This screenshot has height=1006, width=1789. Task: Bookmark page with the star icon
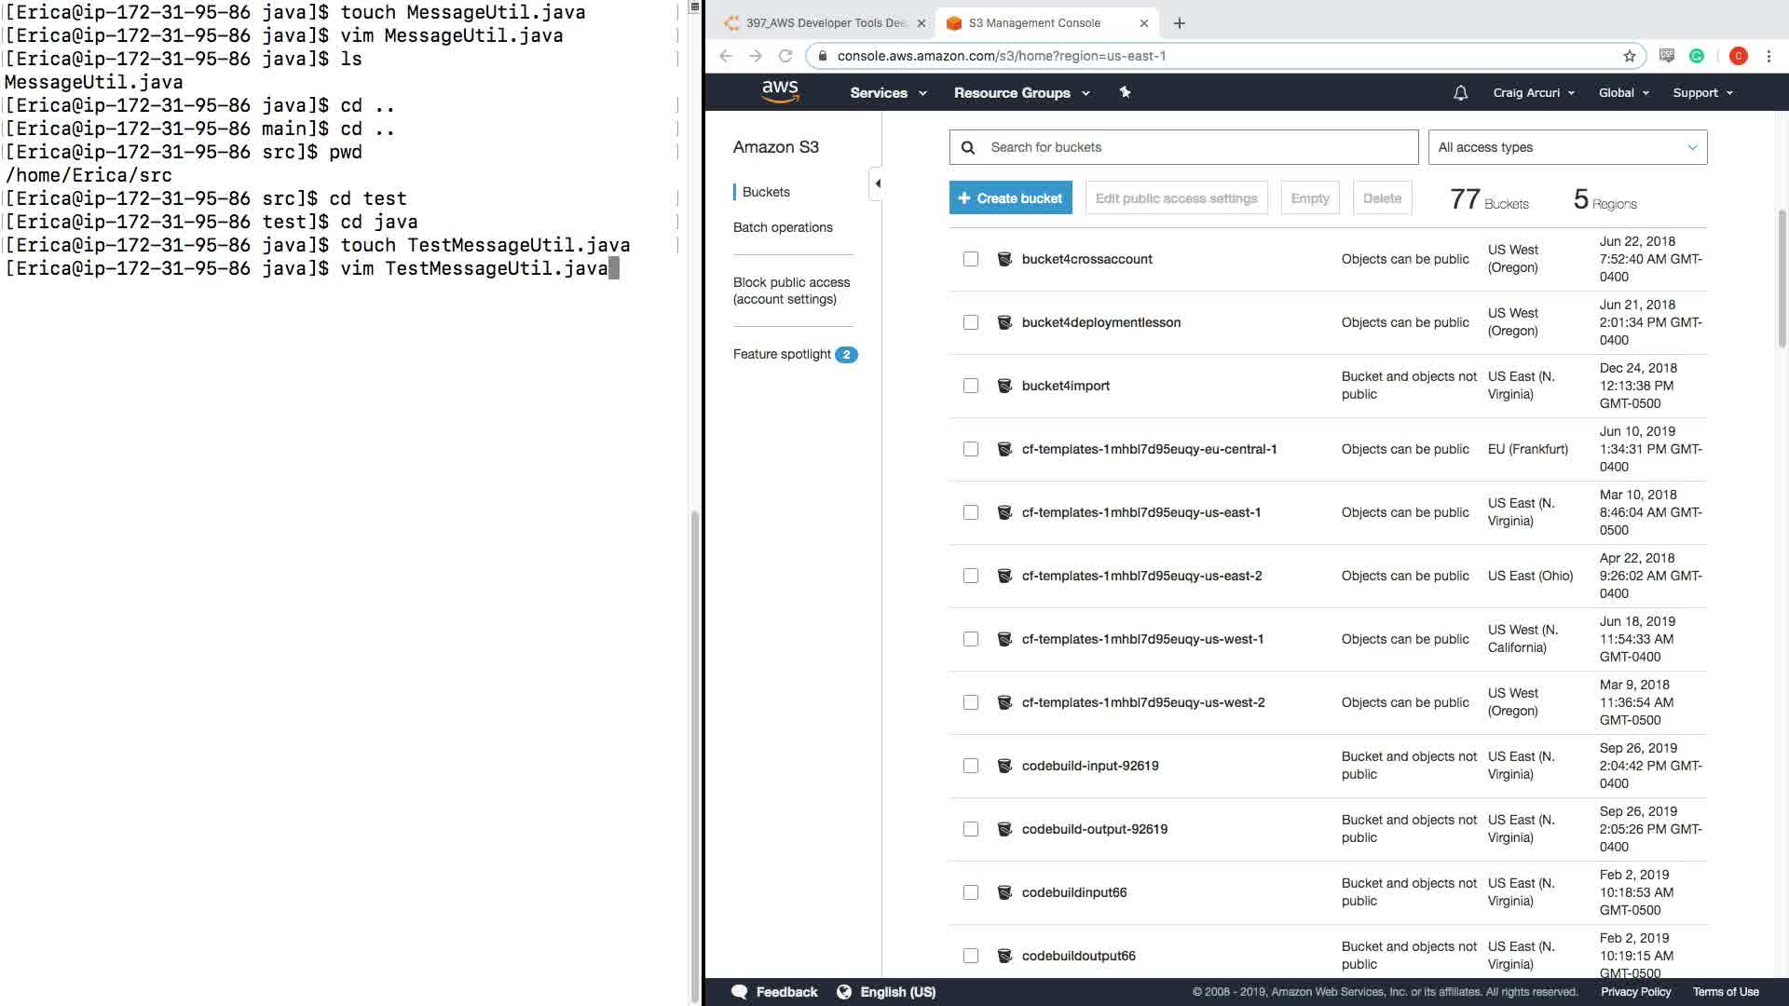[x=1629, y=56]
